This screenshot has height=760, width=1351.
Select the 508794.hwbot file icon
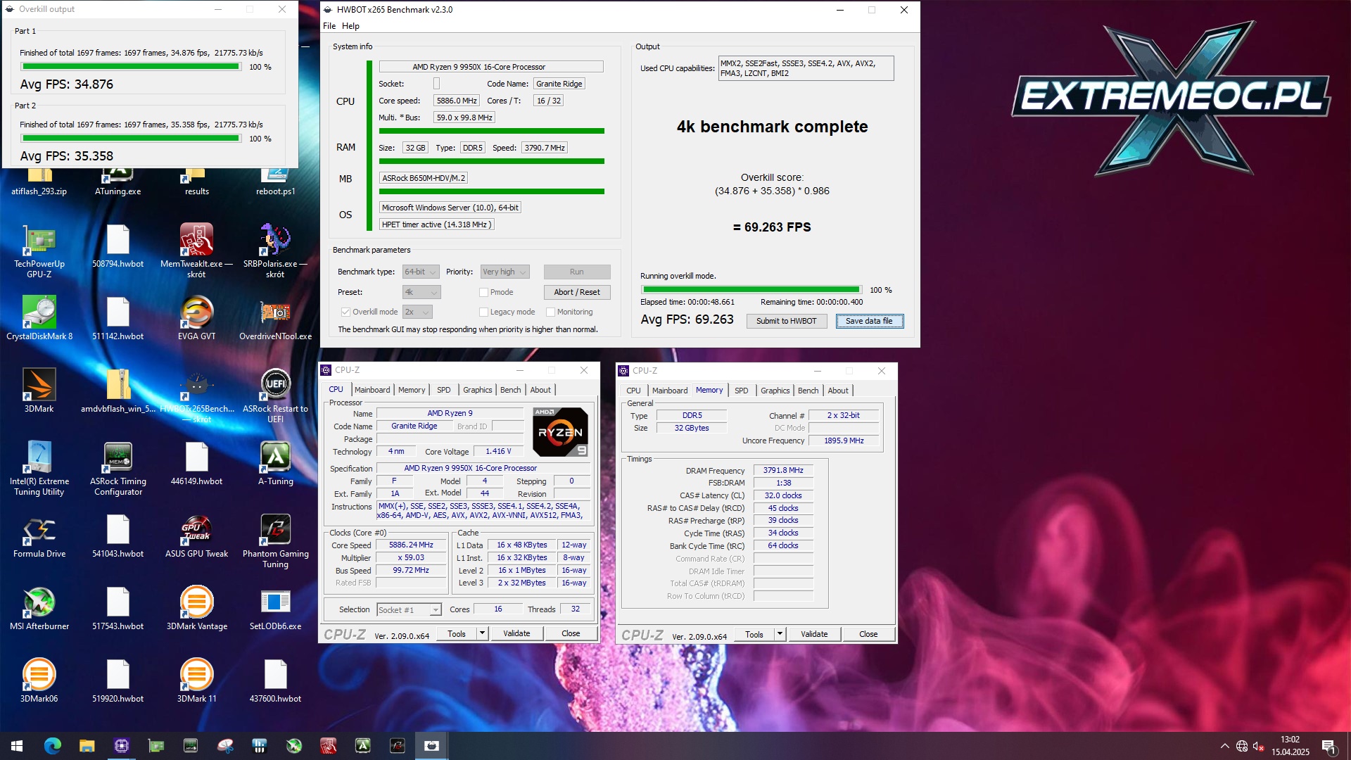point(118,246)
